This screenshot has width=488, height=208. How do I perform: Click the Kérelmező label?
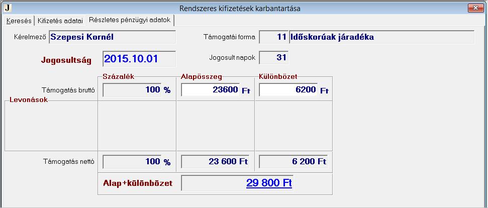click(30, 37)
